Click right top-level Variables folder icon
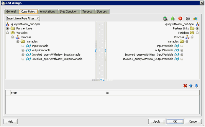 click(x=192, y=33)
